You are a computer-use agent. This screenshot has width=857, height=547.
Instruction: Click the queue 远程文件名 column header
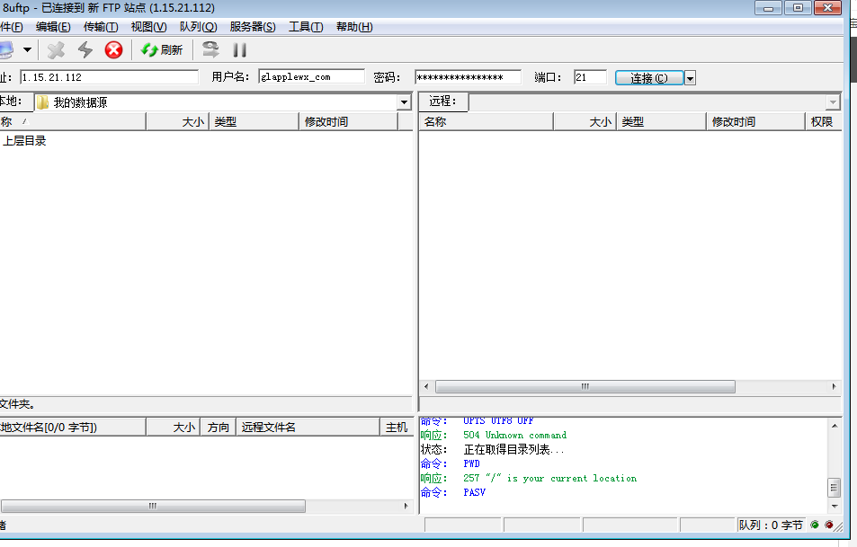coord(308,427)
